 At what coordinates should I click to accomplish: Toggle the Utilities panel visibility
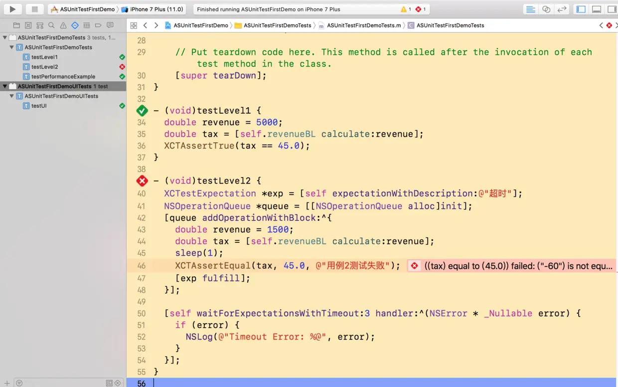click(612, 9)
